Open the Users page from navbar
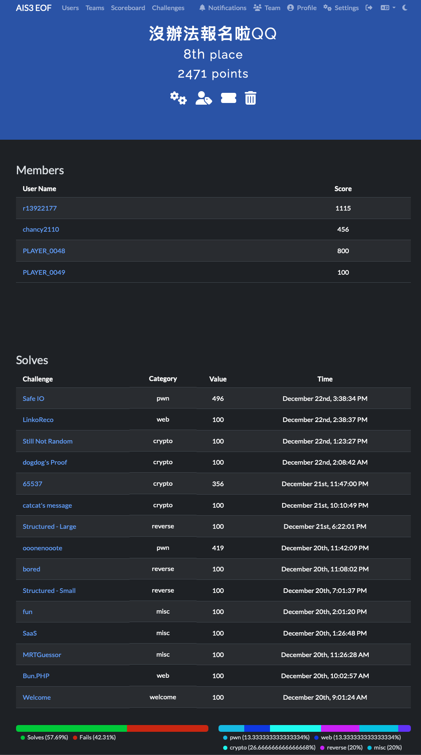The width and height of the screenshot is (421, 755). pos(70,8)
